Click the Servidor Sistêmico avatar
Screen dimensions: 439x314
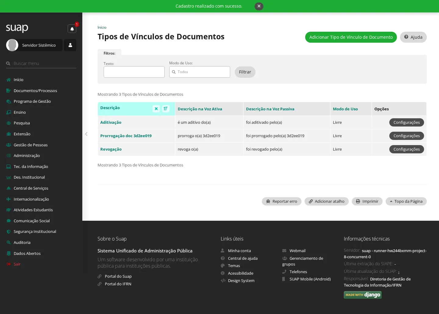12,45
